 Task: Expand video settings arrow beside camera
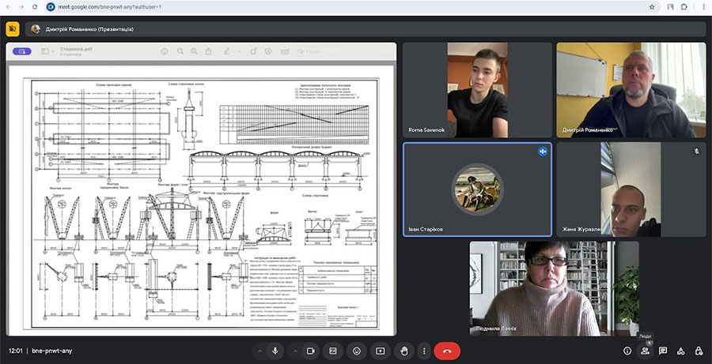[x=296, y=351]
